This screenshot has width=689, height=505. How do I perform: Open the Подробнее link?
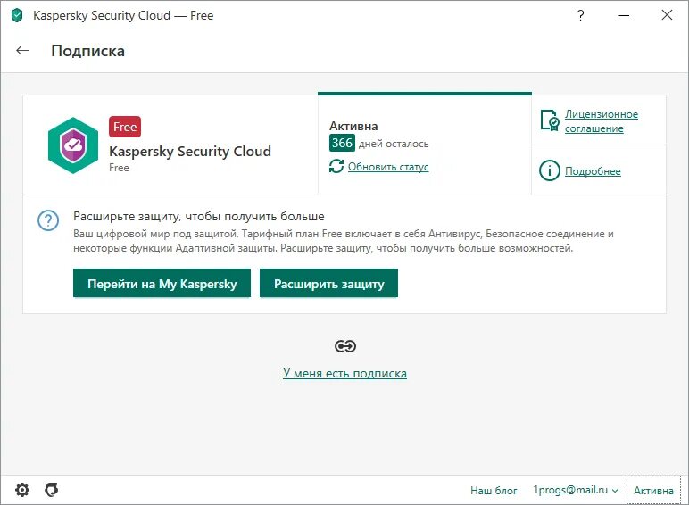[593, 171]
